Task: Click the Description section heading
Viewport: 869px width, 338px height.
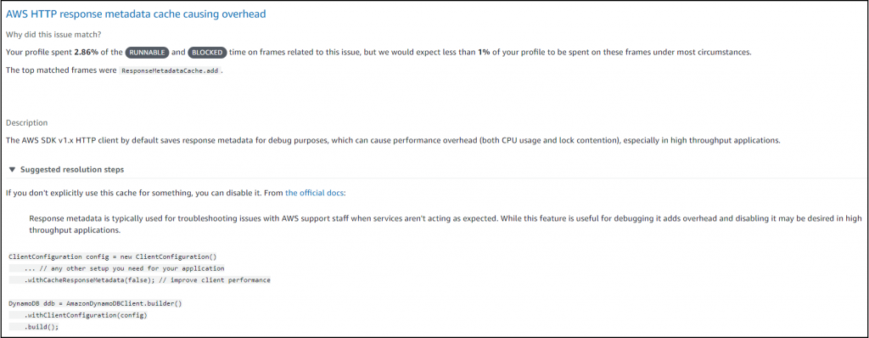Action: 26,122
